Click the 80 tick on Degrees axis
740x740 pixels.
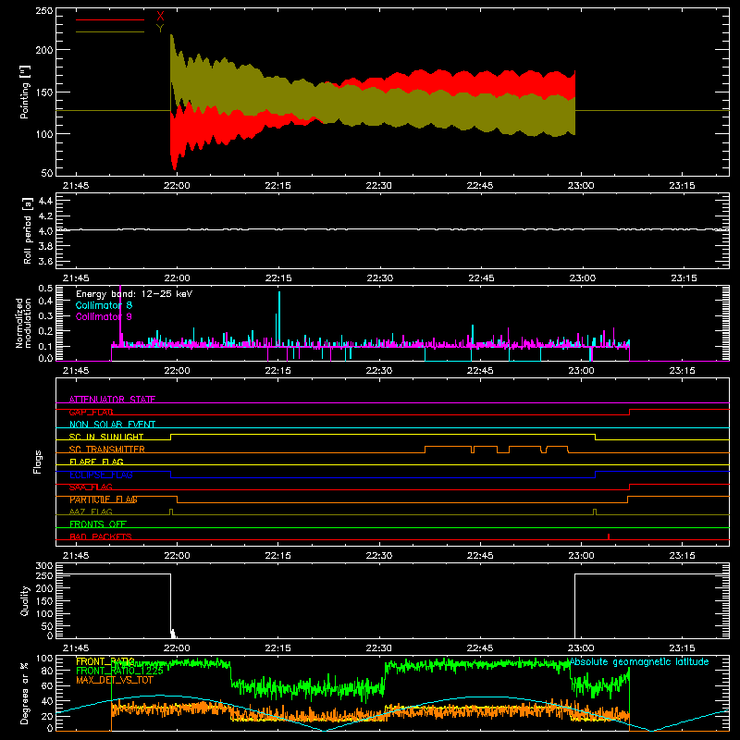coord(48,672)
